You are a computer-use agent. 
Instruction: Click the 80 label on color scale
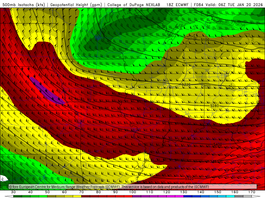98,192
